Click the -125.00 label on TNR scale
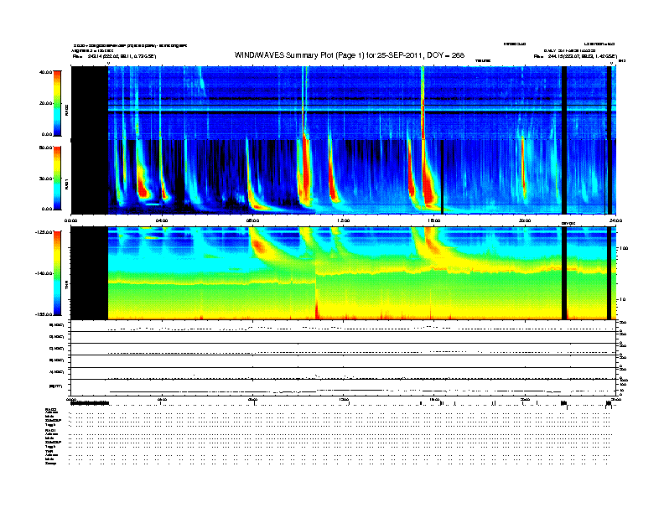The image size is (664, 513). (x=44, y=232)
